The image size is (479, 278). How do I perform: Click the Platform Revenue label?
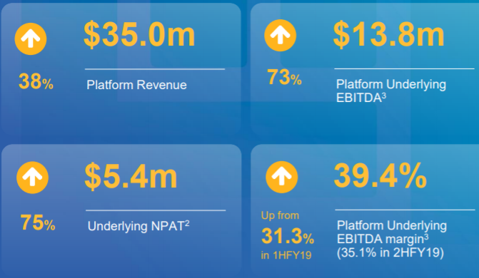136,85
